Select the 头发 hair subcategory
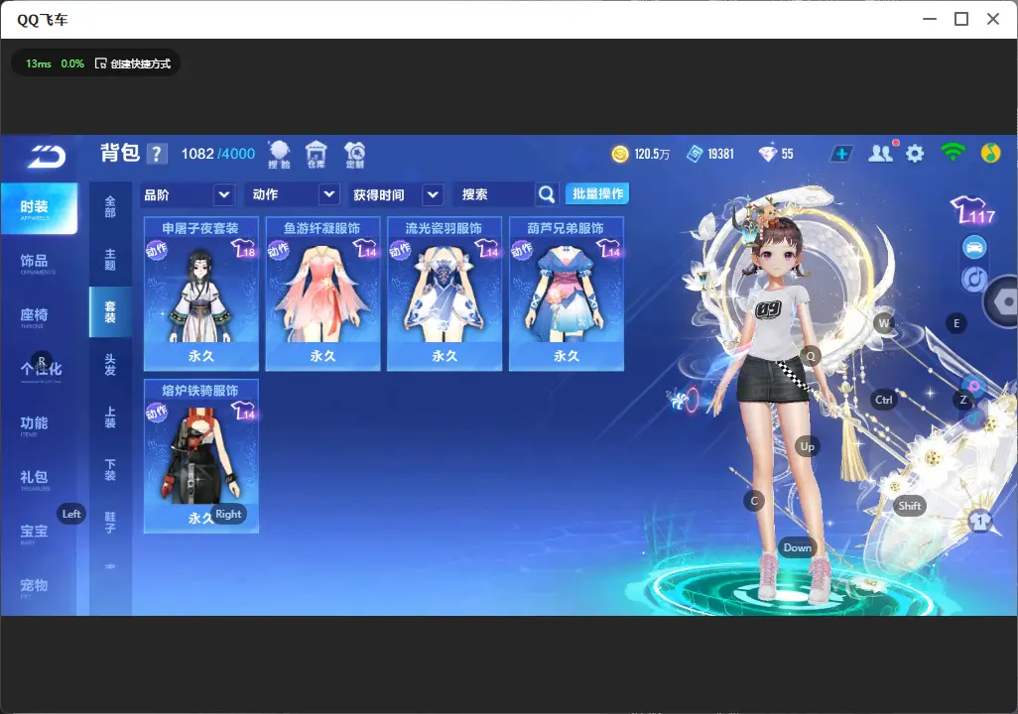The width and height of the screenshot is (1018, 714). tap(110, 365)
